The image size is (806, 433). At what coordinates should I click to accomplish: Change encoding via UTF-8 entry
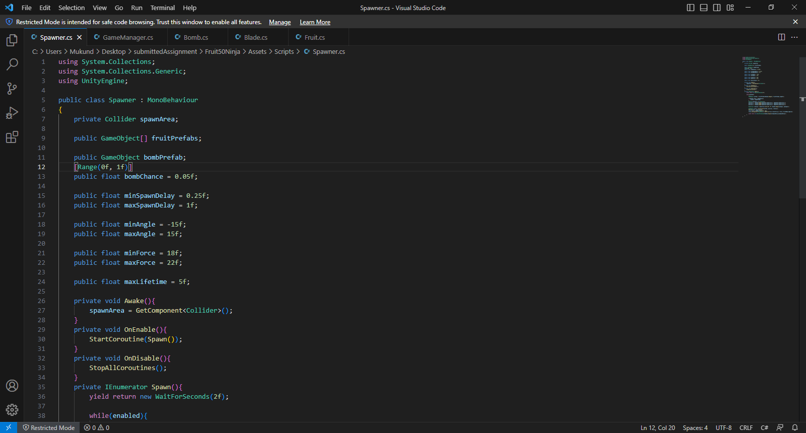point(723,427)
